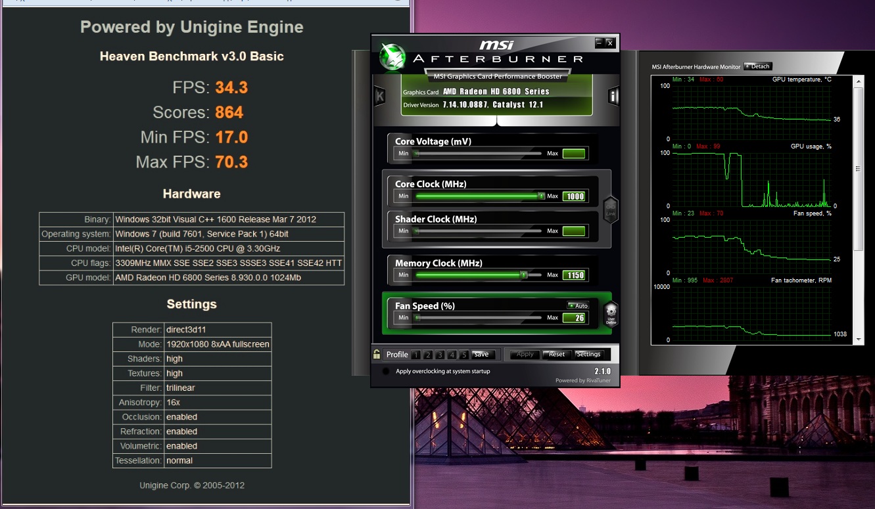
Task: Minimize the MSI Afterburner window
Action: (599, 43)
